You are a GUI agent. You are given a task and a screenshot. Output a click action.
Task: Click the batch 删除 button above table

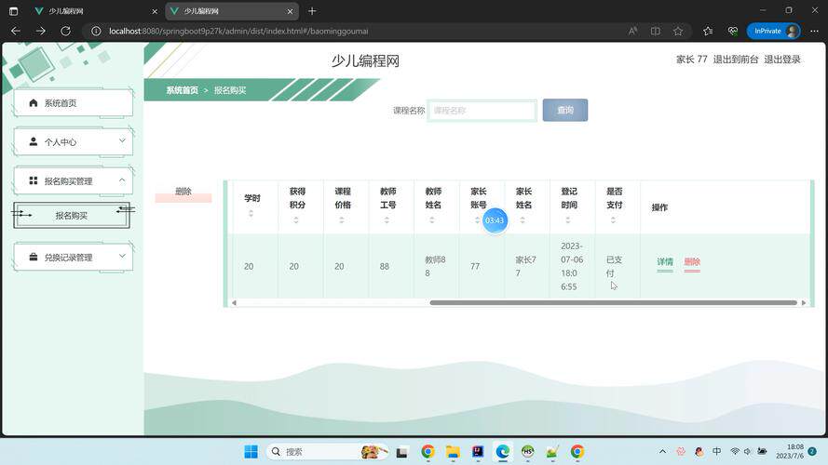183,192
